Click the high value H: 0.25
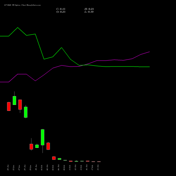This screenshot has width=176, height=176. coord(89,9)
